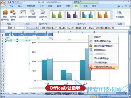Open quick access toolbar customize dropdown
This screenshot has height=98, width=131.
tap(25, 2)
